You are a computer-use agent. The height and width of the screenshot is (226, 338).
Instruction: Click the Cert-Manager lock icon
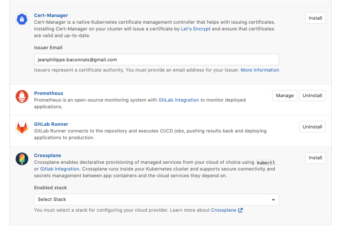(22, 19)
